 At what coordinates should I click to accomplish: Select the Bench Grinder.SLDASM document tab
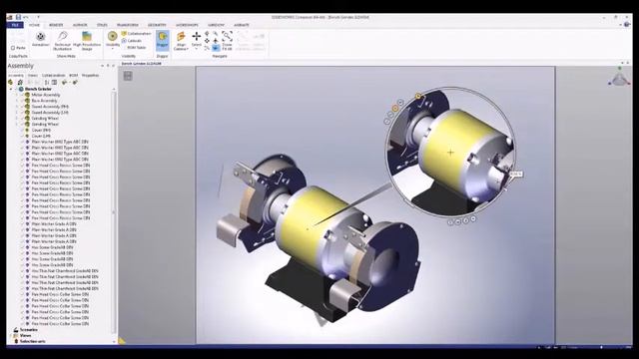tap(142, 64)
